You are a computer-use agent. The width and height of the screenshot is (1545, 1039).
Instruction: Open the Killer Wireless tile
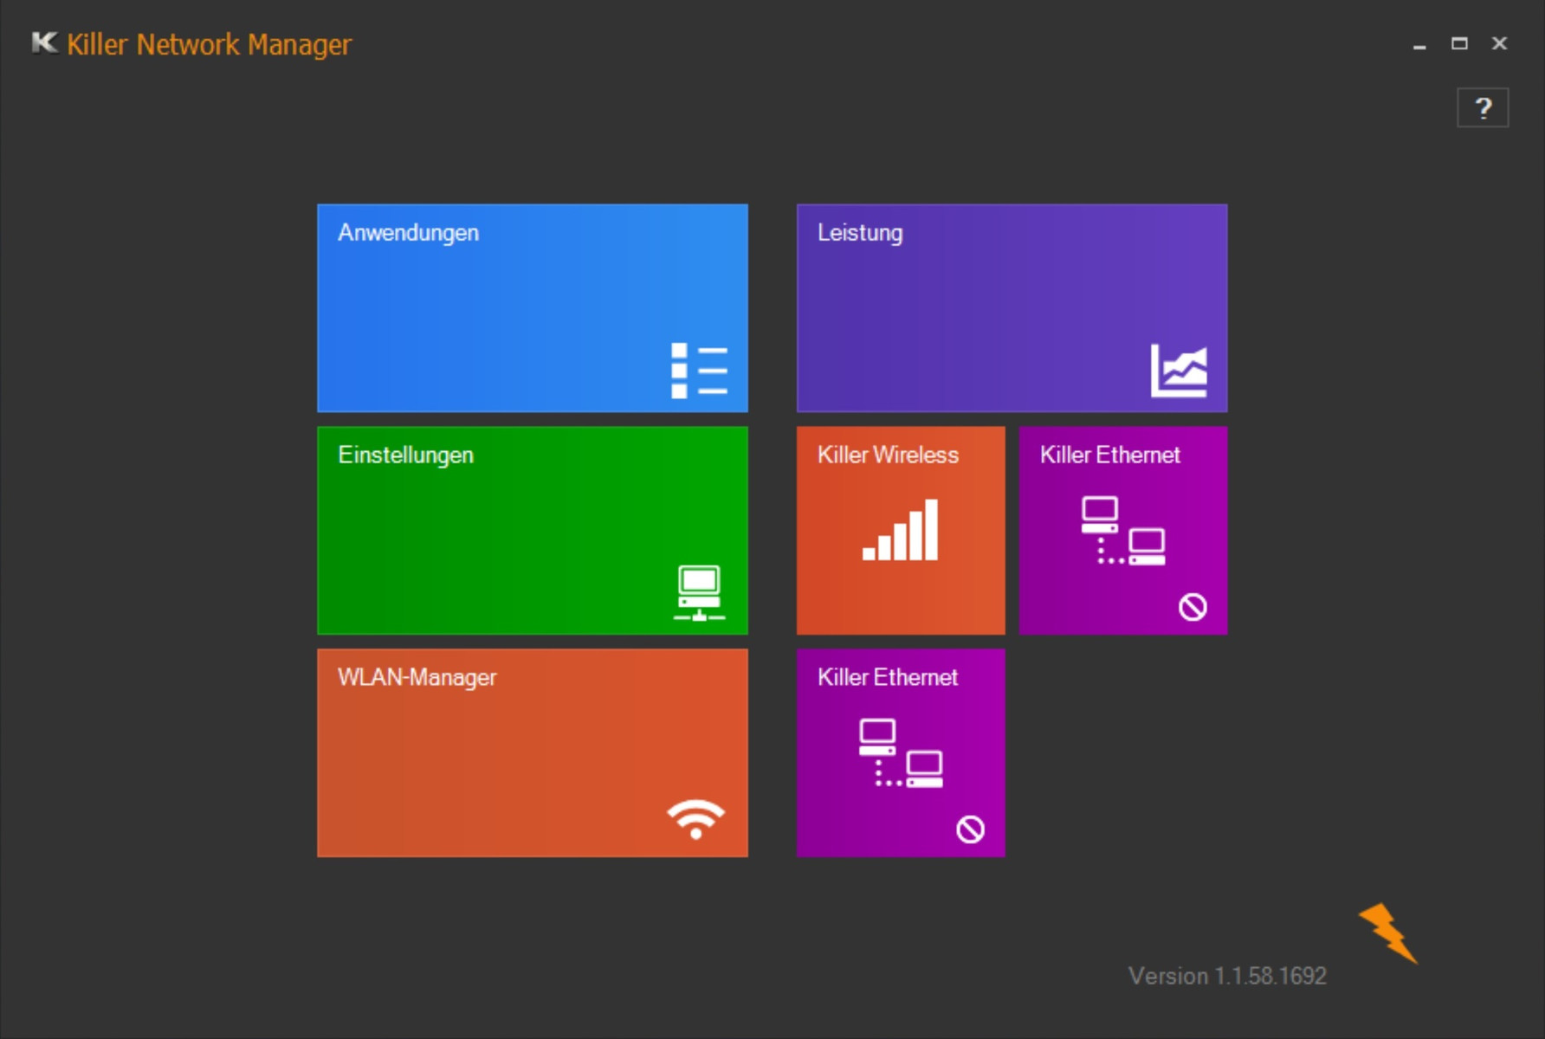click(901, 530)
